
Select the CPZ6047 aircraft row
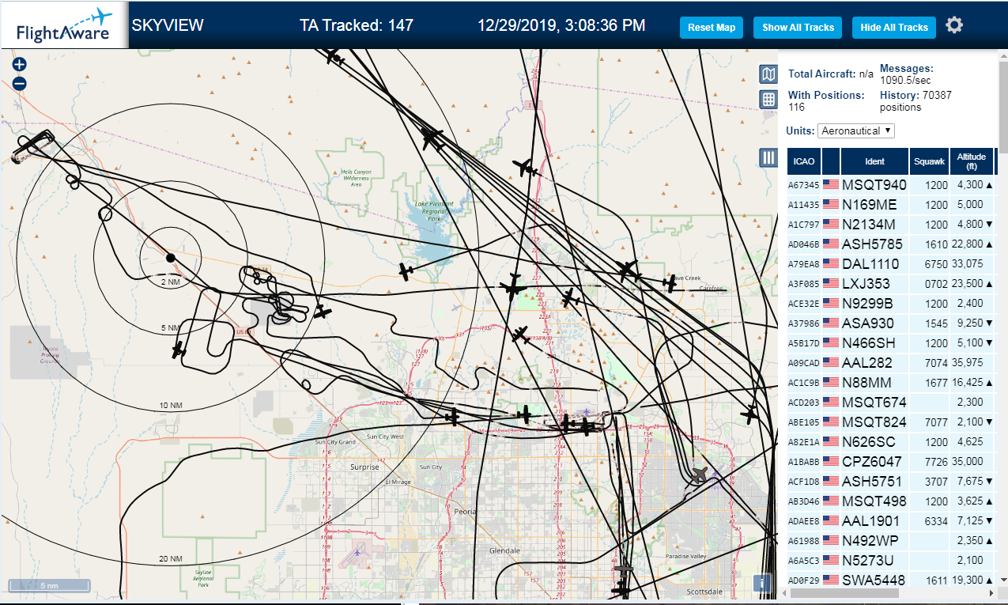coord(891,461)
